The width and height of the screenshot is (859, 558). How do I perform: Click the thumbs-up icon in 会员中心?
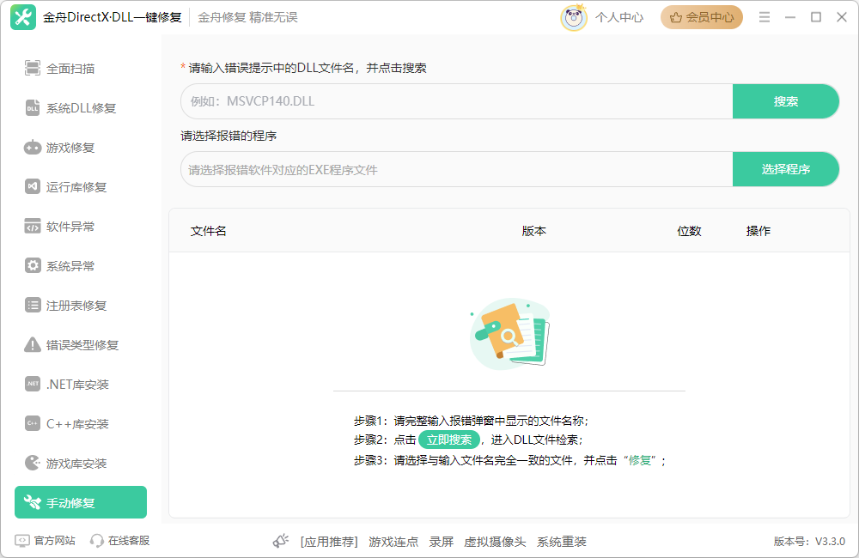676,17
